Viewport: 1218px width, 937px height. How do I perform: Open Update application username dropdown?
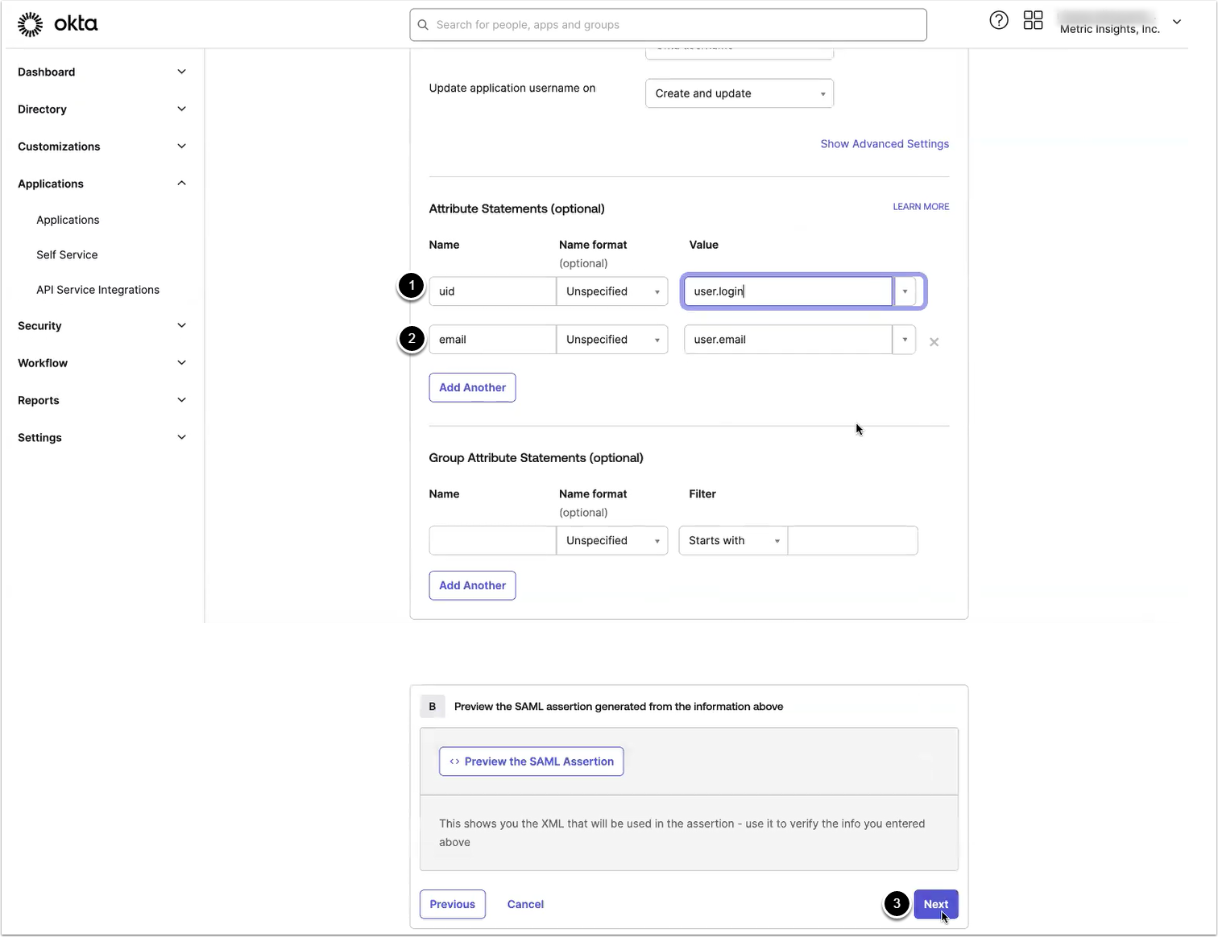pos(739,93)
